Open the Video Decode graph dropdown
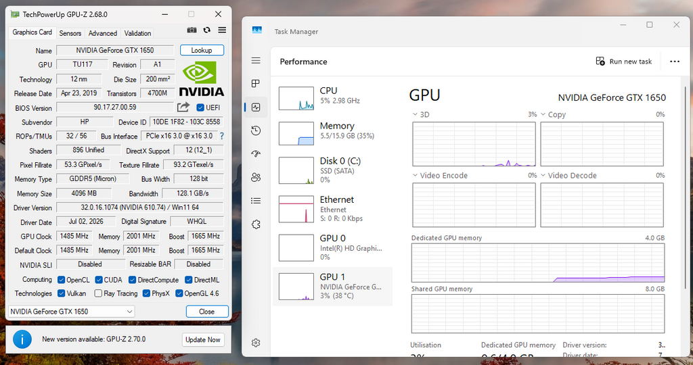Viewport: 693px width, 365px height. coord(543,175)
